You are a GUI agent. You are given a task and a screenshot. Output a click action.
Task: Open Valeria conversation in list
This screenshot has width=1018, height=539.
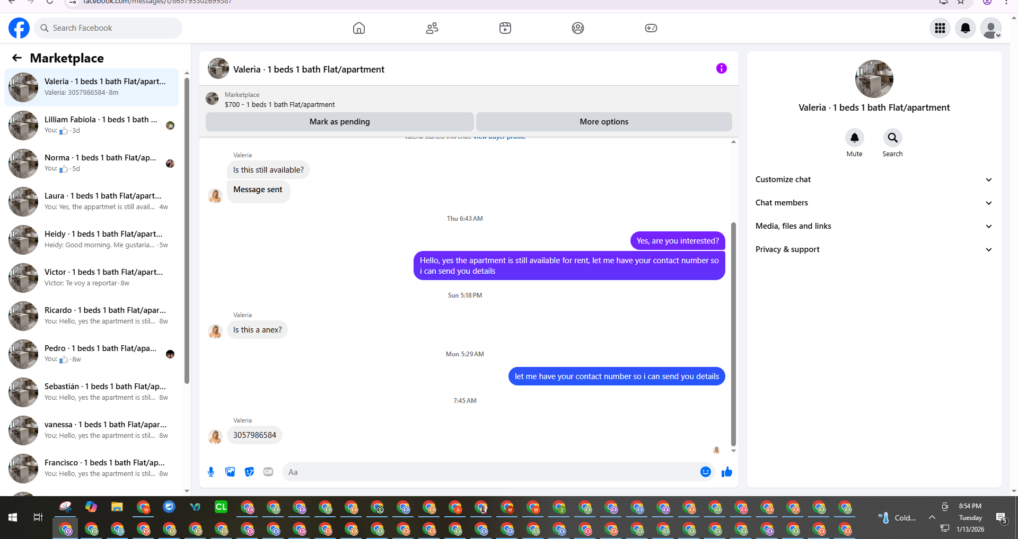click(x=92, y=87)
